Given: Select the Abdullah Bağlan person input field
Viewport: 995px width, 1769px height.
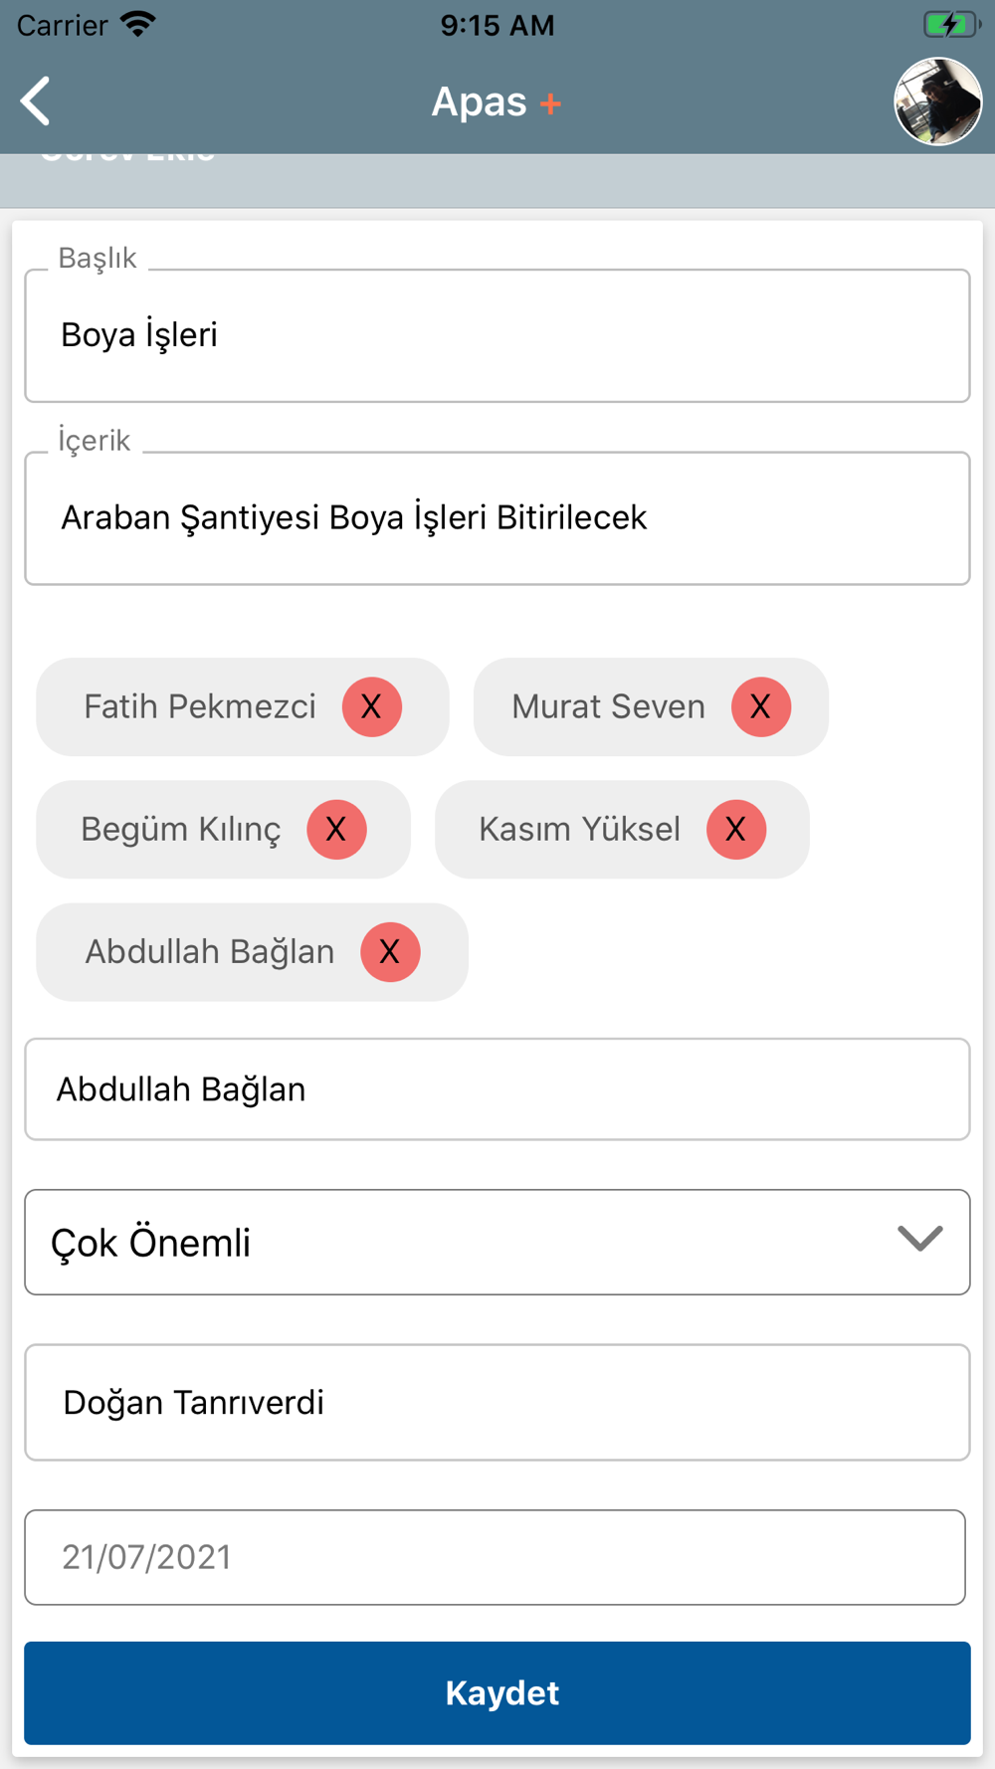Looking at the screenshot, I should coord(497,1089).
